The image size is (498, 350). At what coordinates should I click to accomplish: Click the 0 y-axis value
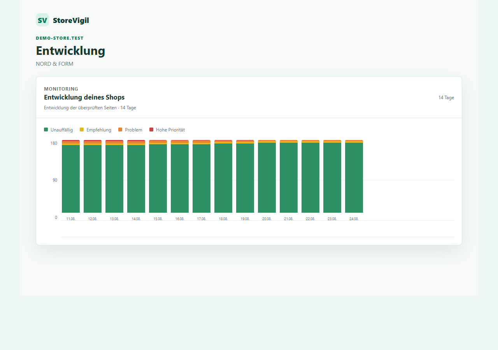56,217
